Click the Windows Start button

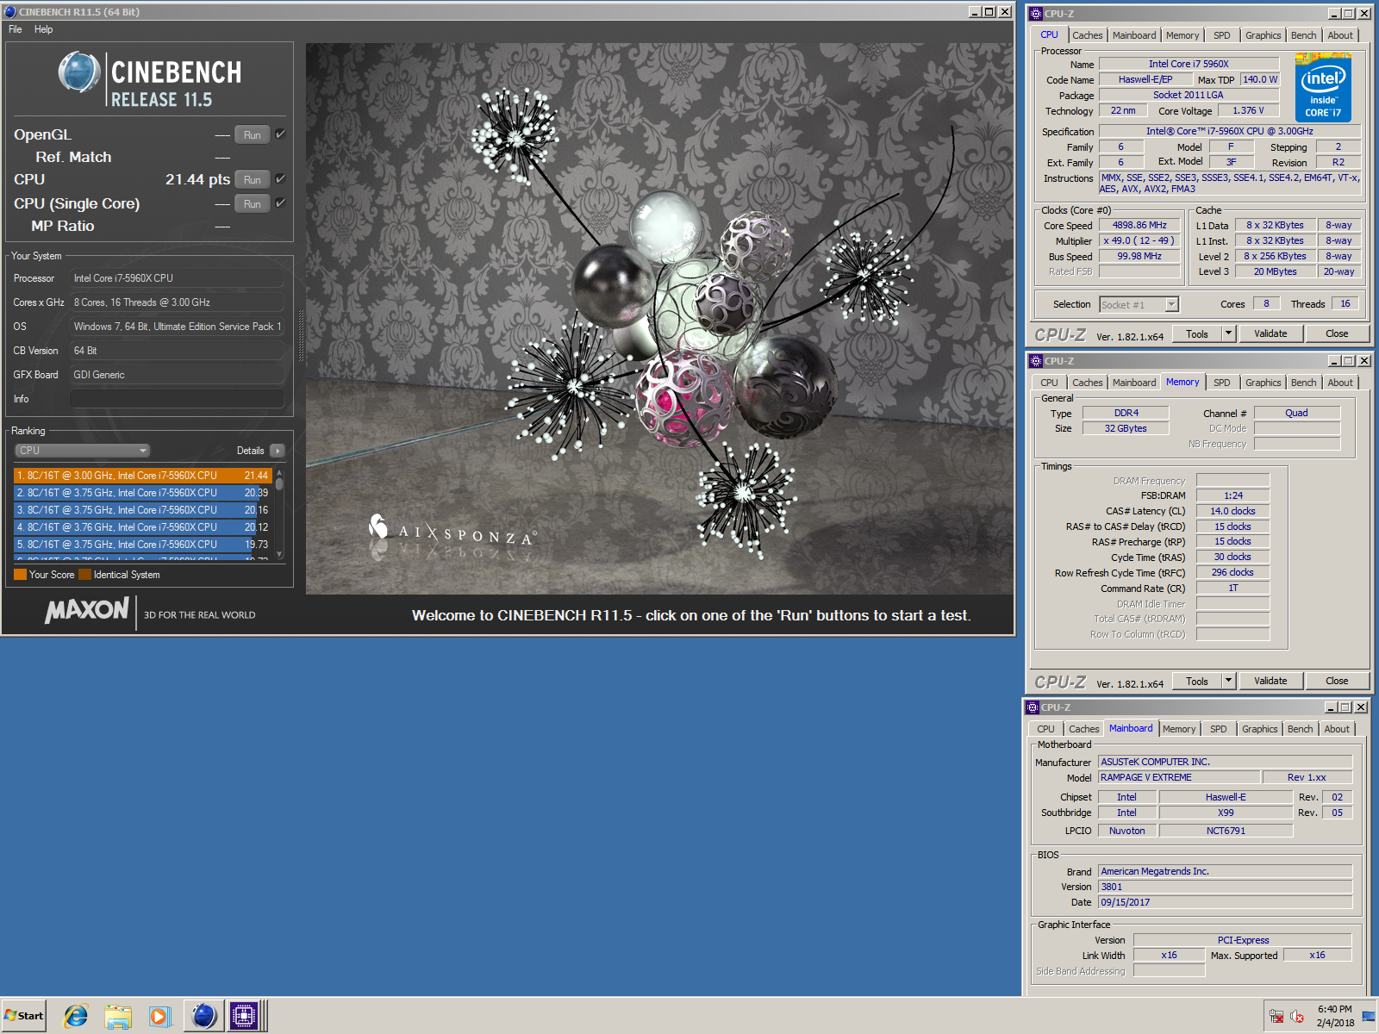[24, 1016]
